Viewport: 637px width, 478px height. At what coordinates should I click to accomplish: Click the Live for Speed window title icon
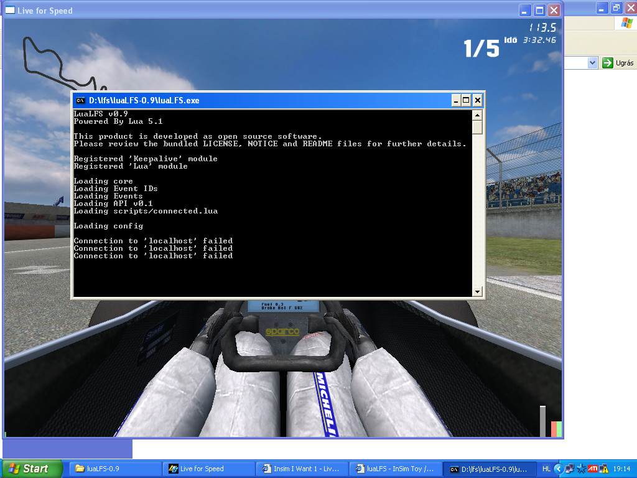coord(10,10)
